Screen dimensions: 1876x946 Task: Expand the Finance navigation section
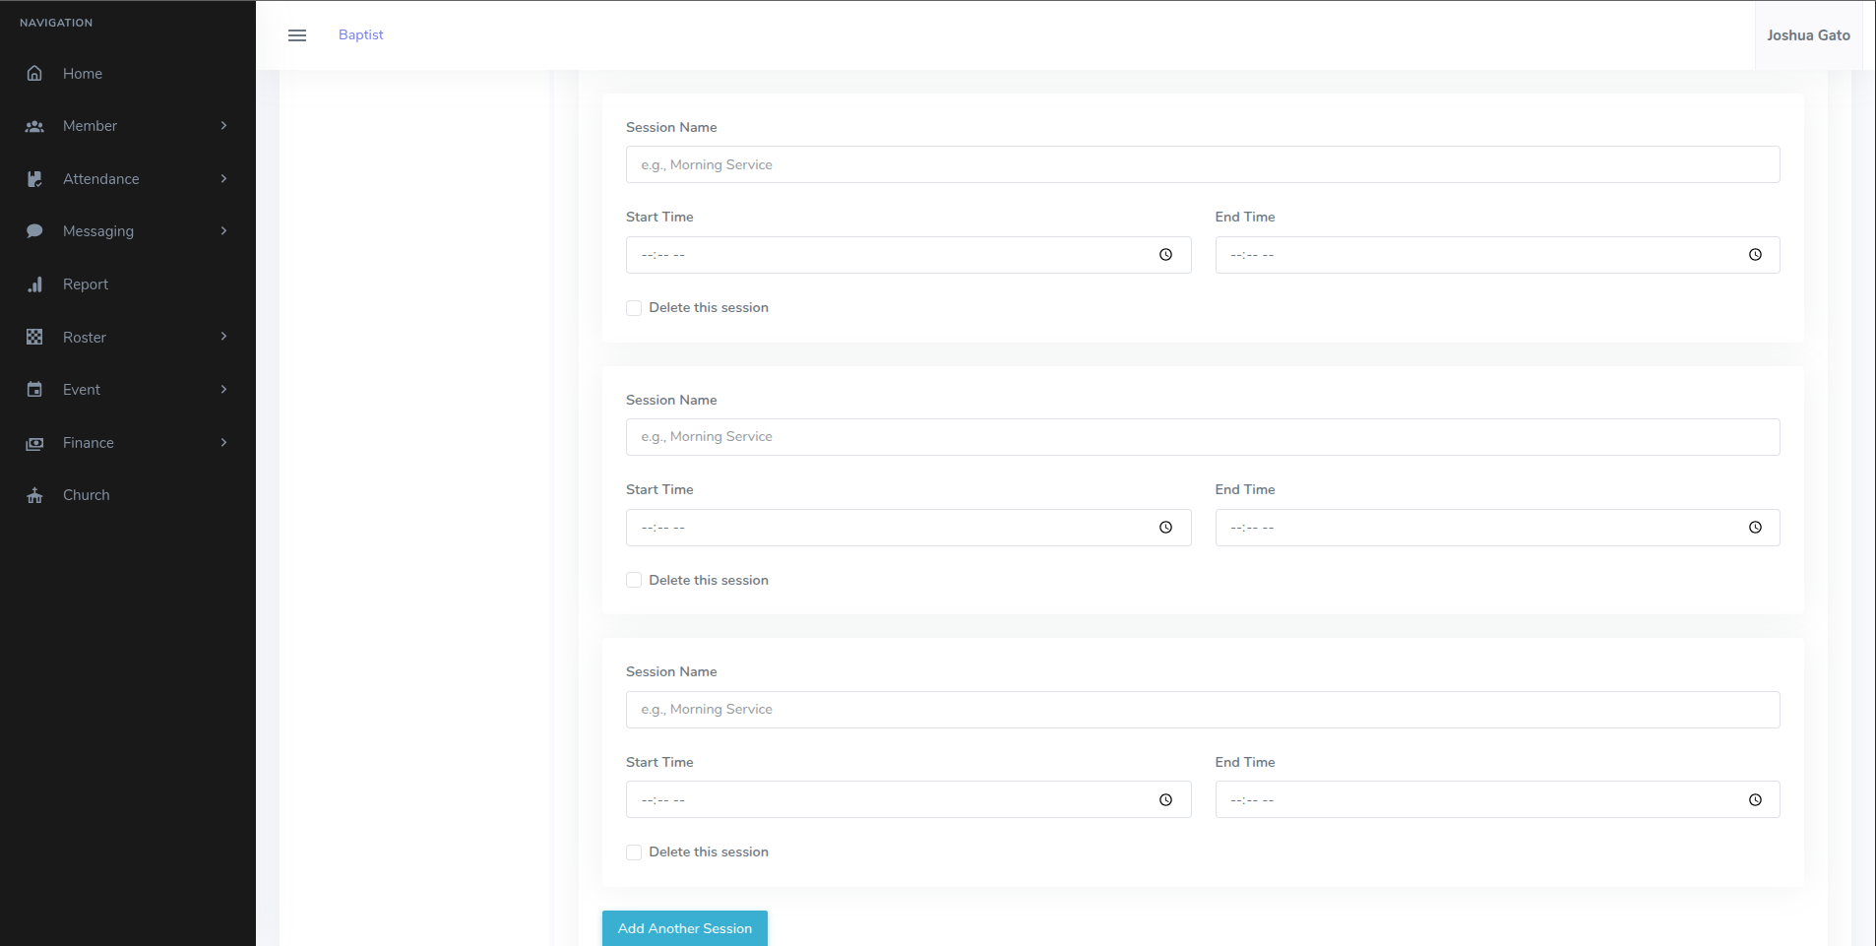223,442
